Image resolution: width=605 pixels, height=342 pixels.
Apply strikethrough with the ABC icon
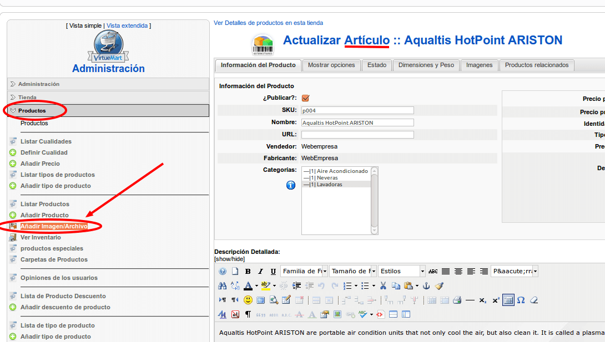(433, 271)
